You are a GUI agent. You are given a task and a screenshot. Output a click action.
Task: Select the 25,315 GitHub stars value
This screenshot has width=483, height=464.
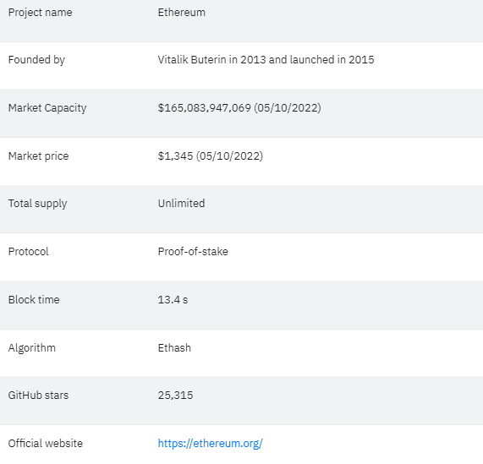point(175,396)
